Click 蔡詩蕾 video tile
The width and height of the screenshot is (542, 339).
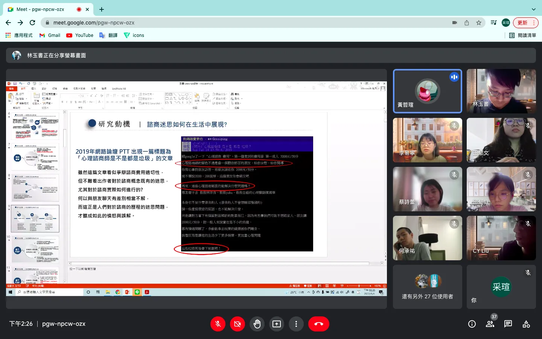point(428,189)
